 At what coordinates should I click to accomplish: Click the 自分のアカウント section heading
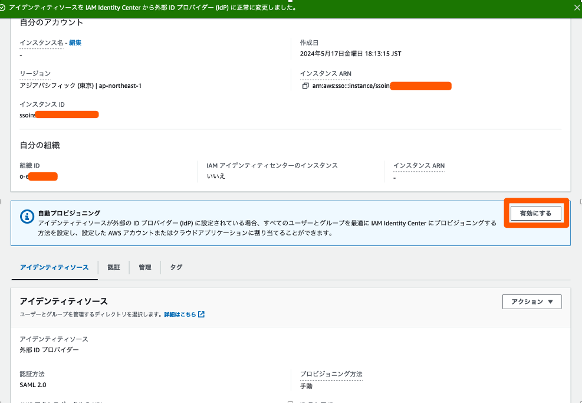coord(51,22)
